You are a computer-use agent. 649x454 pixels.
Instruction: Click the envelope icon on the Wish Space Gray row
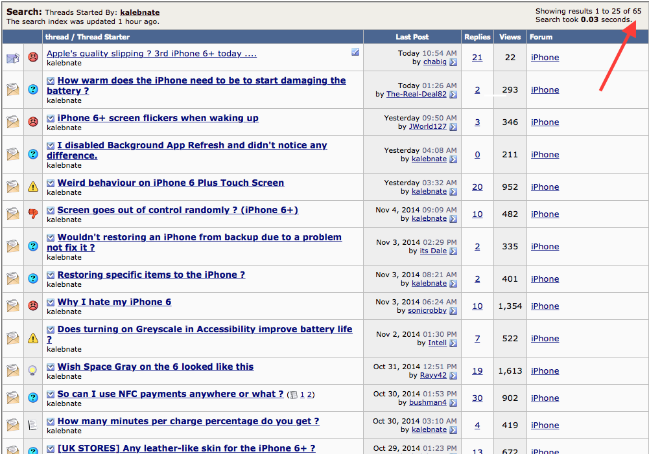tap(13, 370)
